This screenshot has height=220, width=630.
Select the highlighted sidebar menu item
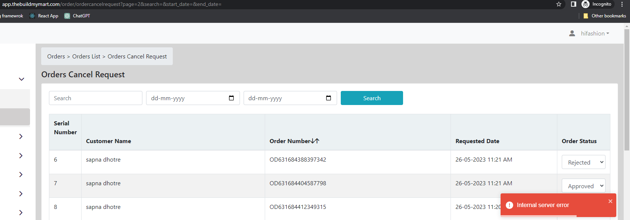15,117
